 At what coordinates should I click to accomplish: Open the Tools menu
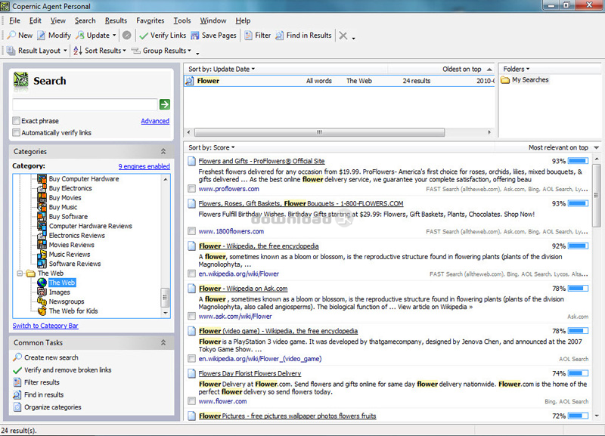click(182, 21)
